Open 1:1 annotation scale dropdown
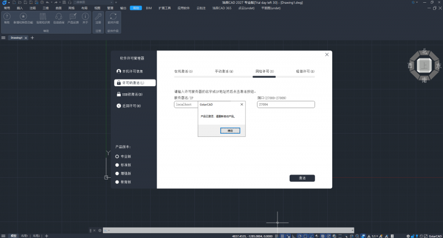 click(375, 236)
